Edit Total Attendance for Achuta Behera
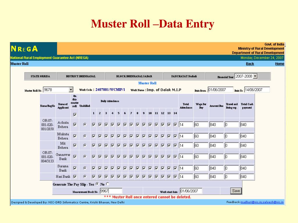Image resolution: width=298 pixels, height=223 pixels. click(x=186, y=125)
